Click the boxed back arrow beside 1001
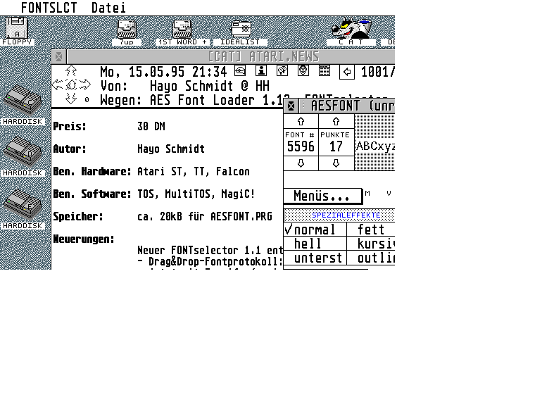 pos(347,72)
